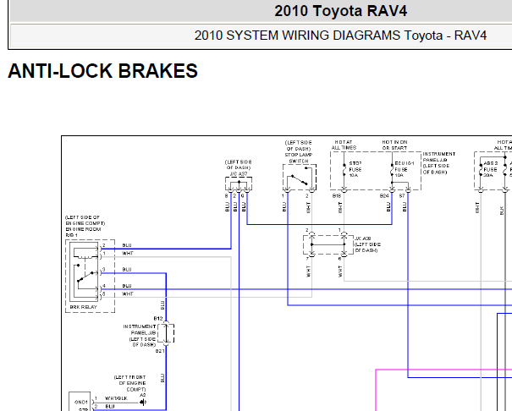
Task: Click connector pin label 'B18'
Action: (x=337, y=195)
